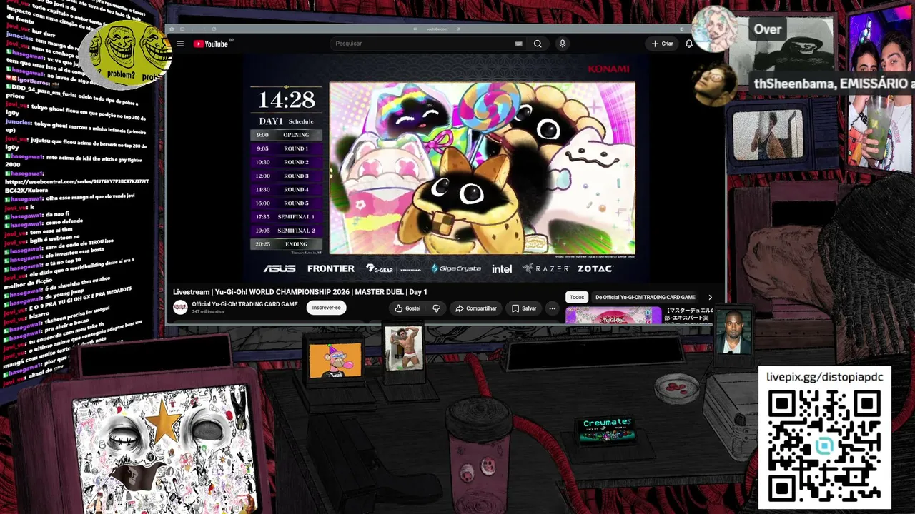Open the recommended video thumbnail below the chips
This screenshot has height=514, width=915.
tap(613, 316)
